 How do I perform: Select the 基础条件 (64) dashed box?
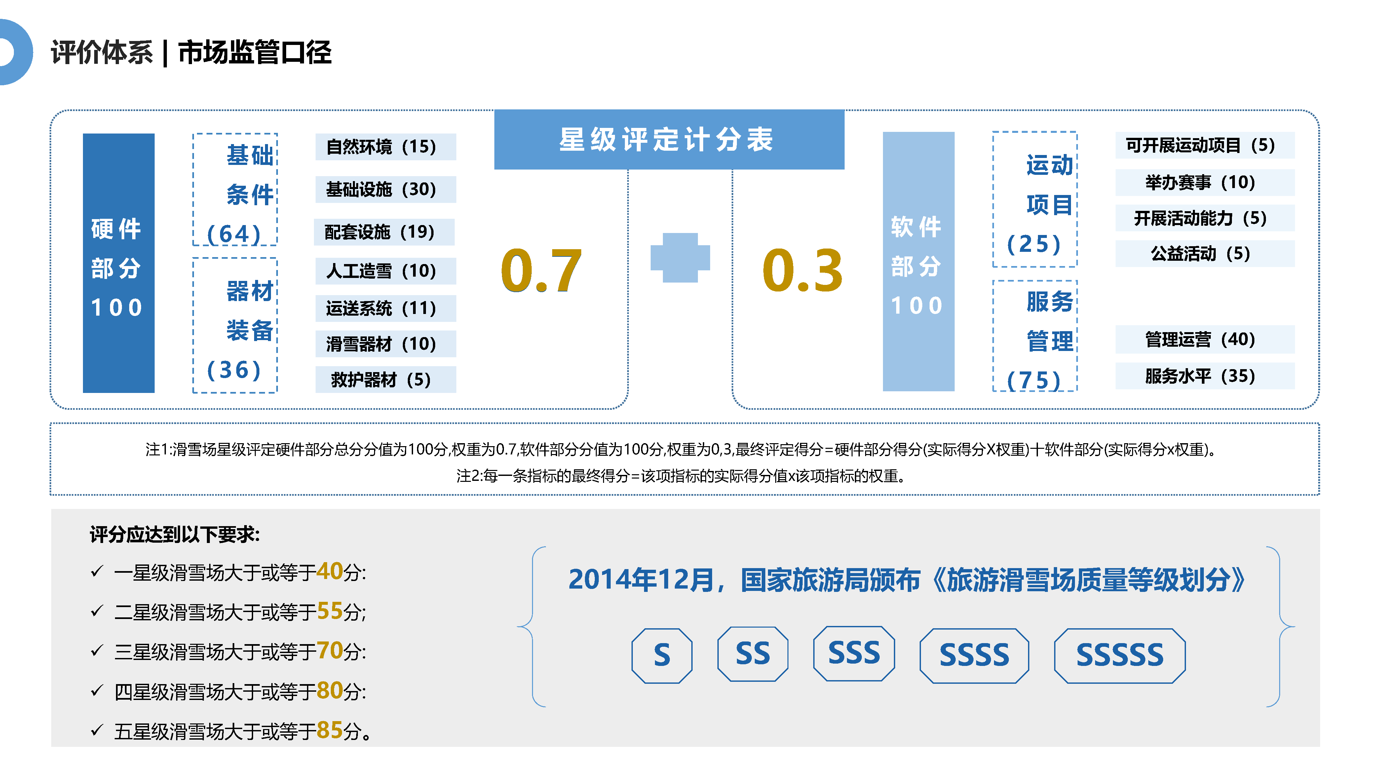[235, 189]
